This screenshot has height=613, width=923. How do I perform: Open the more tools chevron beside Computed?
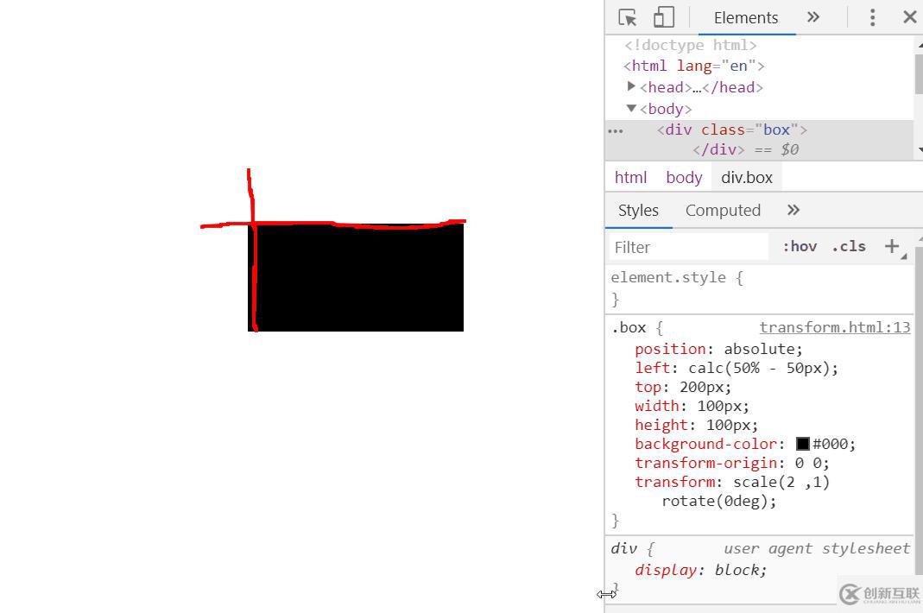click(x=793, y=210)
